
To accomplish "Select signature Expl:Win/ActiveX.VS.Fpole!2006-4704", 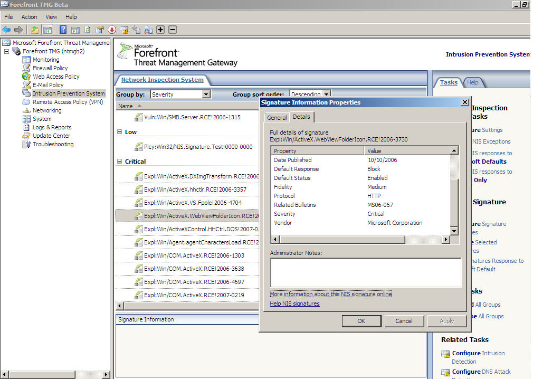I will pyautogui.click(x=193, y=203).
